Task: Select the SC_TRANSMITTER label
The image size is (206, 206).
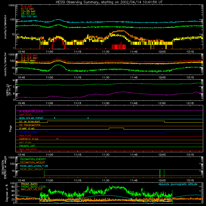Action: (x=30, y=125)
